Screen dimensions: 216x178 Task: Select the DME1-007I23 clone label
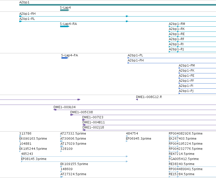pyautogui.click(x=93, y=117)
